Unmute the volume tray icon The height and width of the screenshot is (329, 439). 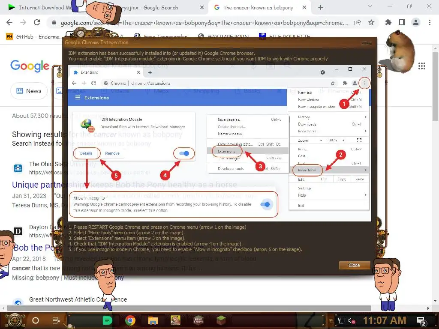pos(352,320)
